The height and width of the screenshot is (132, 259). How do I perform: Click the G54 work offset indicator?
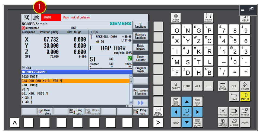coord(26,68)
